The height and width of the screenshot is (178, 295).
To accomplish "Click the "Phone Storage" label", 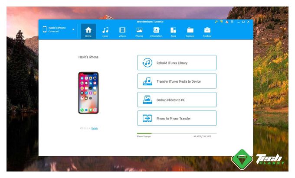I will point(144,136).
